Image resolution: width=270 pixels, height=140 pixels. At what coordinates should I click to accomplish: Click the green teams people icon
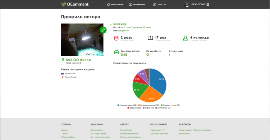(185, 38)
